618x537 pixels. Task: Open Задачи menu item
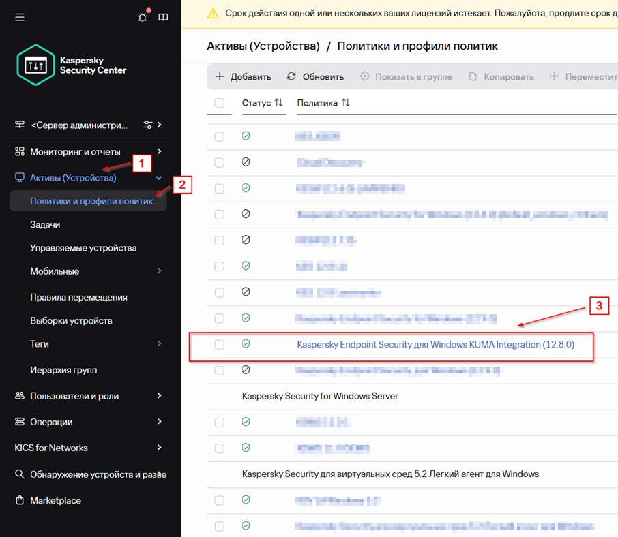[x=45, y=225]
